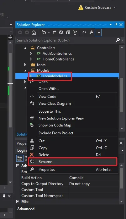
Task: Open Properties via the wrench toolbar icon
Action: pos(91,32)
